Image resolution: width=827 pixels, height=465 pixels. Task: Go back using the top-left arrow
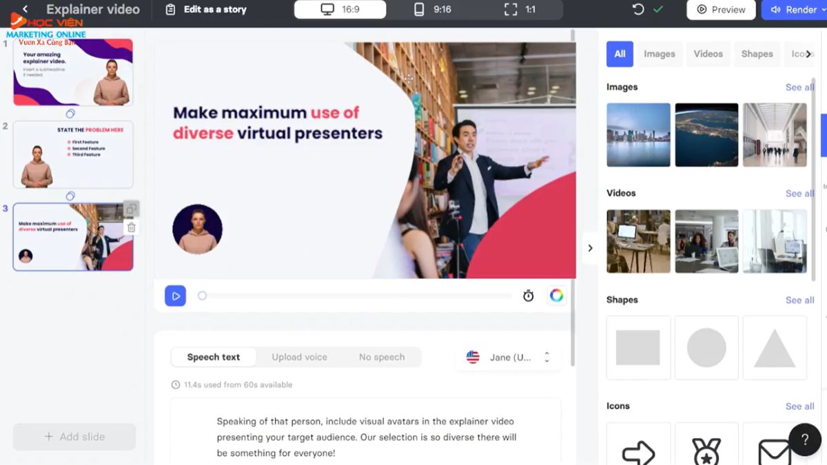pos(25,10)
